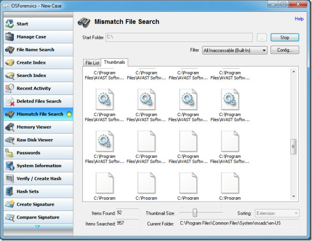Click the Config... button
The height and width of the screenshot is (241, 312).
(x=285, y=50)
